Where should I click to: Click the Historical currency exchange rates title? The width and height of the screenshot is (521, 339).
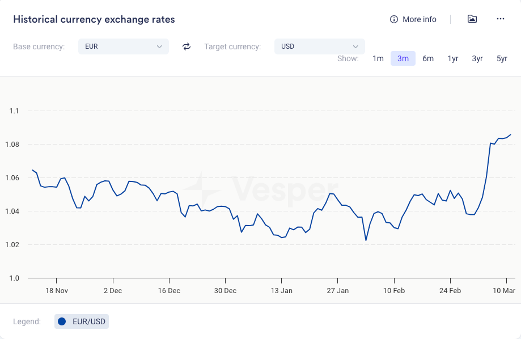[94, 19]
